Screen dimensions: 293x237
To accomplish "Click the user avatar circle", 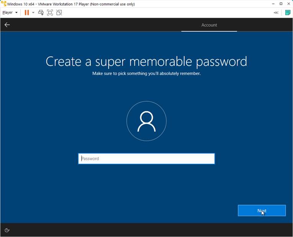I will (x=146, y=121).
